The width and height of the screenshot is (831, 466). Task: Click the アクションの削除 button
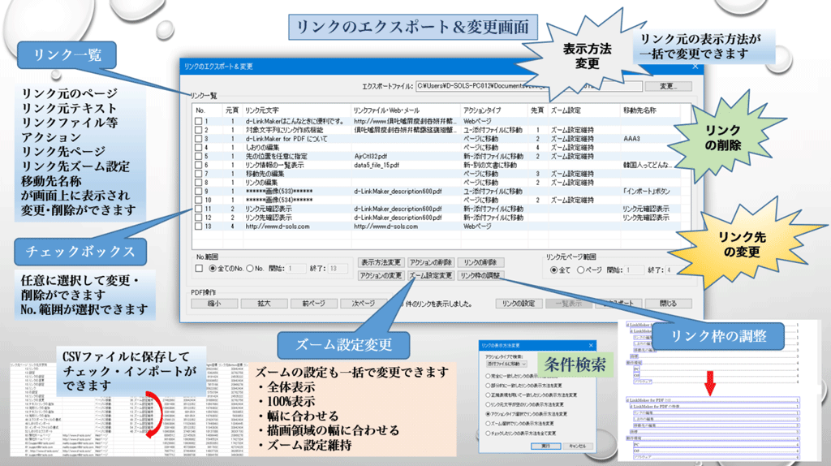pos(429,262)
